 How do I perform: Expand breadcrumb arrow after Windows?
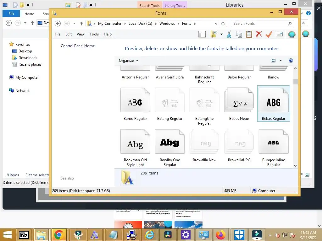pos(178,24)
